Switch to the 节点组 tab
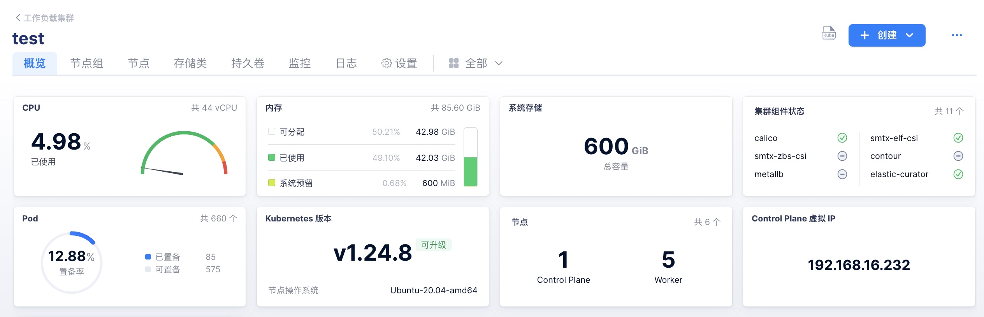Screen dimensions: 984x317 86,63
